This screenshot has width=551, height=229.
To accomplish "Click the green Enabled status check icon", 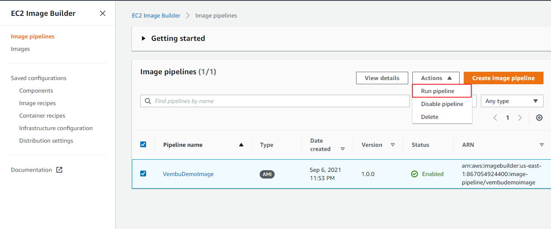I will pos(415,174).
